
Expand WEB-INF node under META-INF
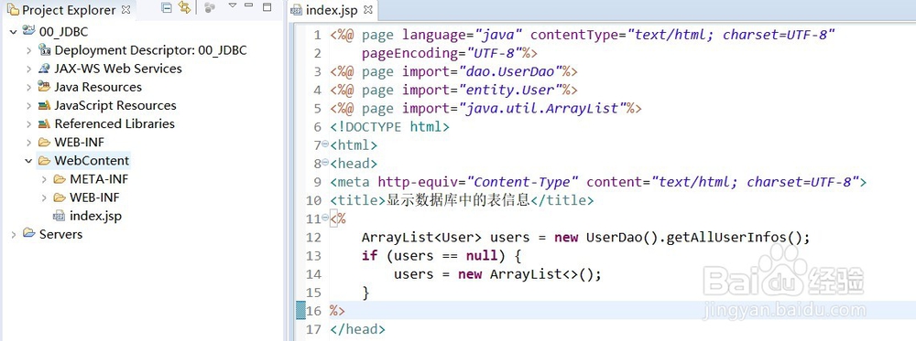pos(44,197)
